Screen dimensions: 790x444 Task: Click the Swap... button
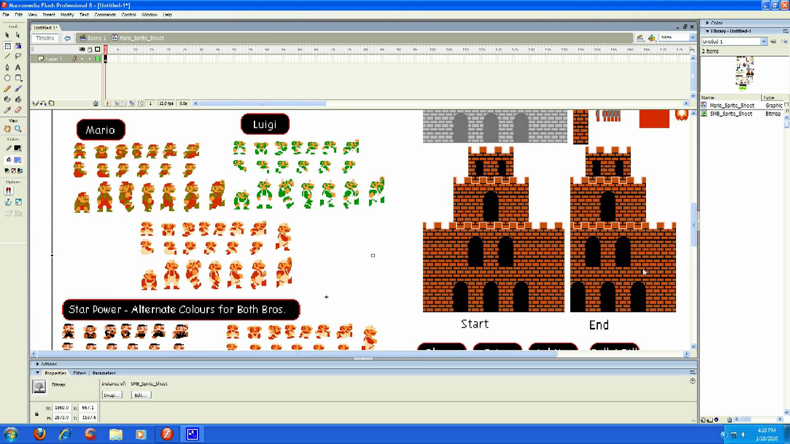coord(112,395)
